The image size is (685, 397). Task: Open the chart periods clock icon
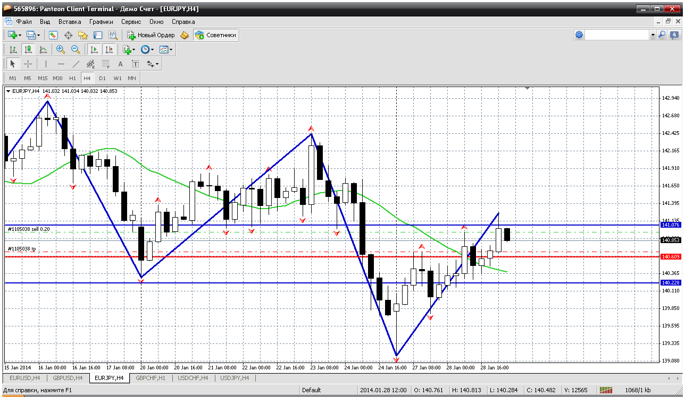145,49
